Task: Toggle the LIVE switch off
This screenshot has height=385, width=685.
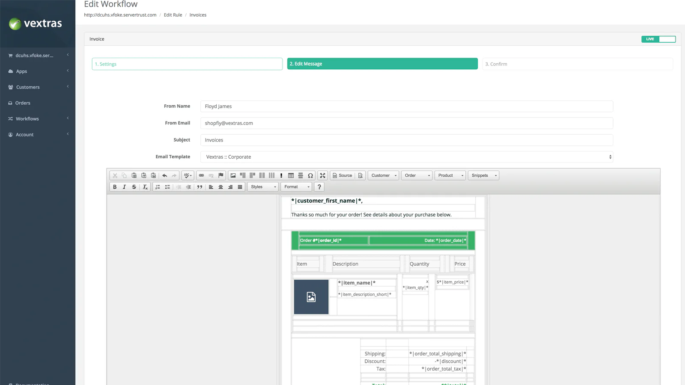Action: point(658,39)
